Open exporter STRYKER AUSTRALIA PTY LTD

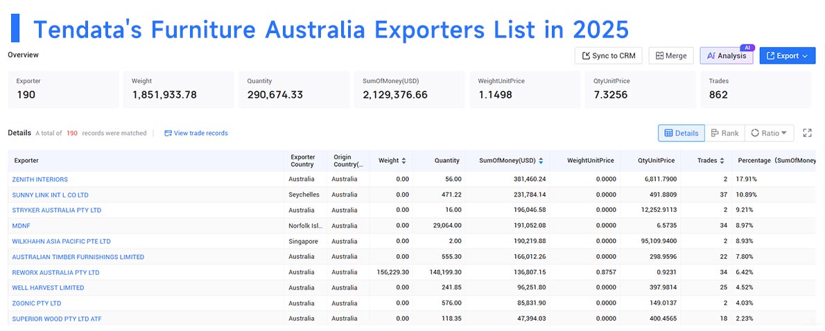tap(57, 210)
